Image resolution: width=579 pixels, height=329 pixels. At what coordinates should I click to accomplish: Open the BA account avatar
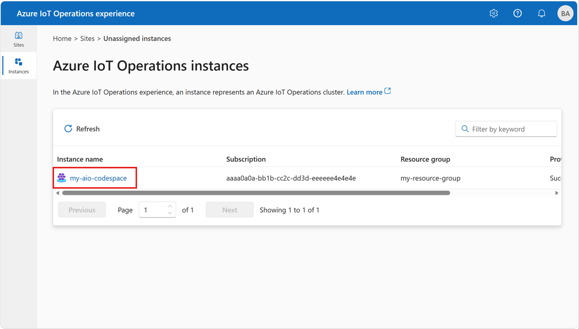coord(565,14)
